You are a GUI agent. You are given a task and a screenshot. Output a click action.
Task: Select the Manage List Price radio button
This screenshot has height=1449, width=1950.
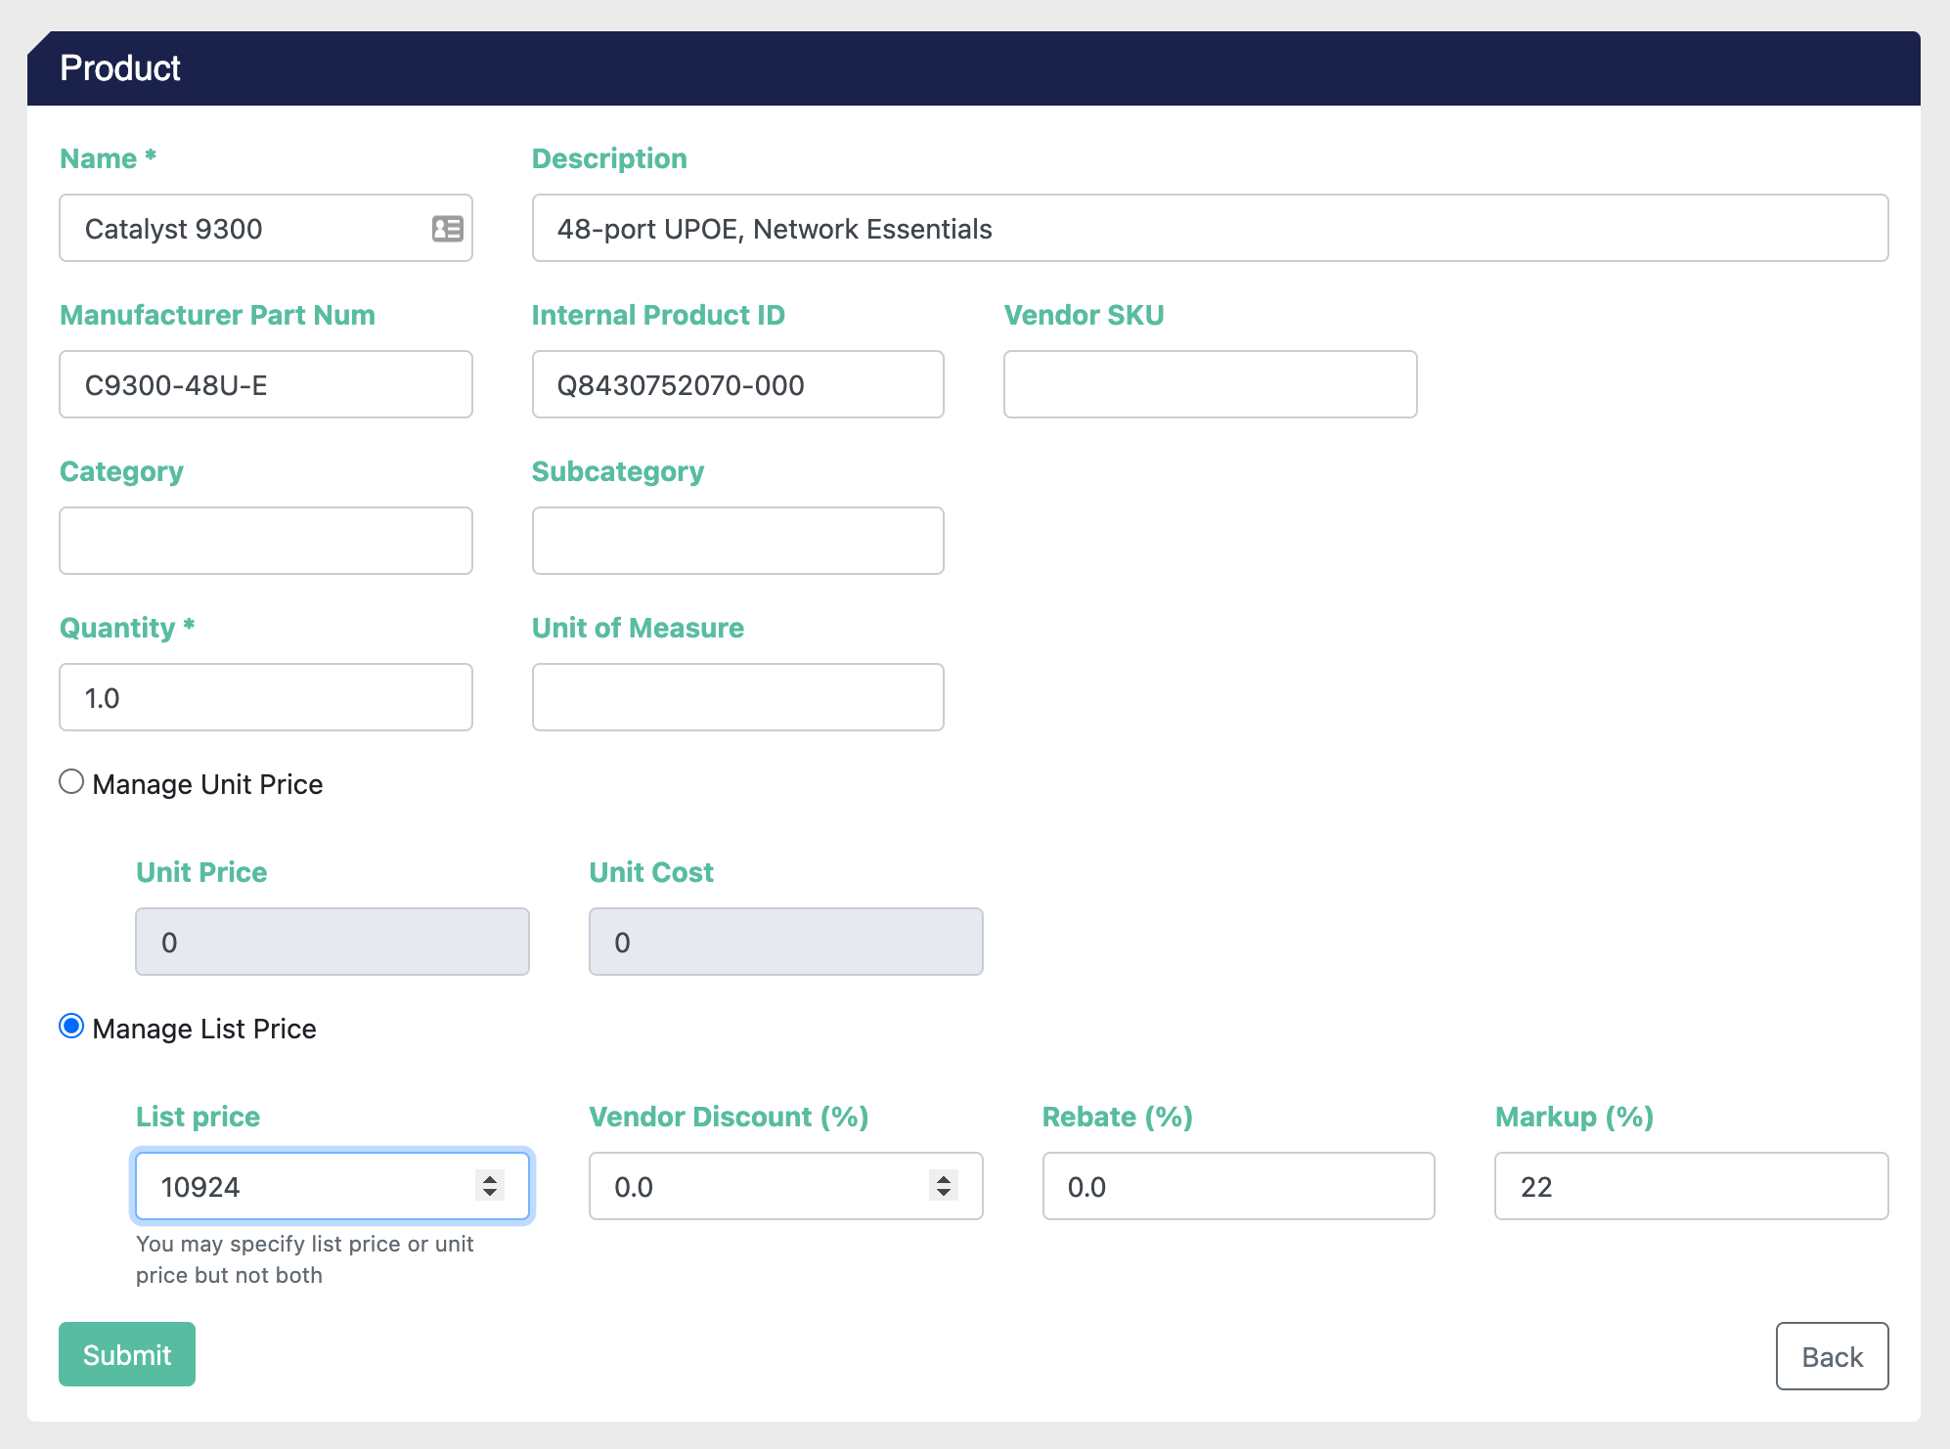(71, 1027)
